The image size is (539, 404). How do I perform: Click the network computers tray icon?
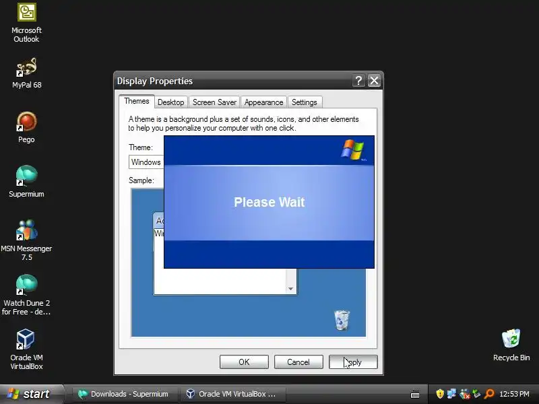click(451, 394)
